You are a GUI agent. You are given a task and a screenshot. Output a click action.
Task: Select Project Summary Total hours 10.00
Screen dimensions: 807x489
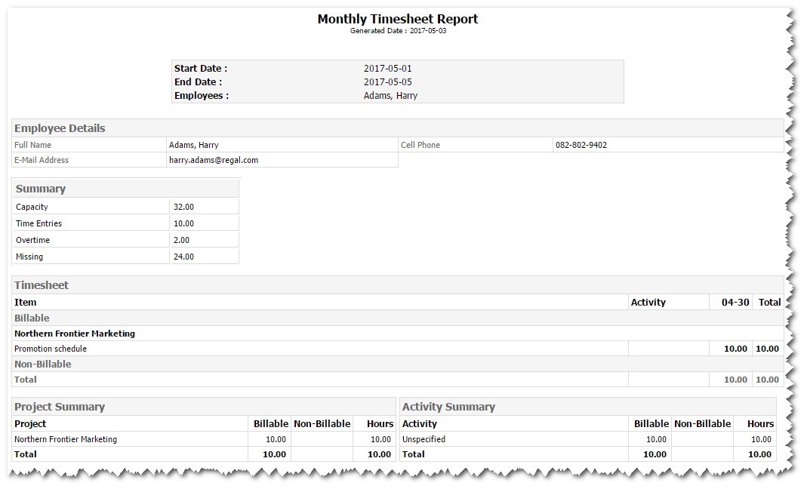pos(379,454)
